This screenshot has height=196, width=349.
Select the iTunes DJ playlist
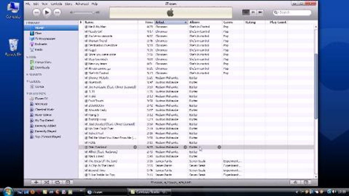pos(41,99)
